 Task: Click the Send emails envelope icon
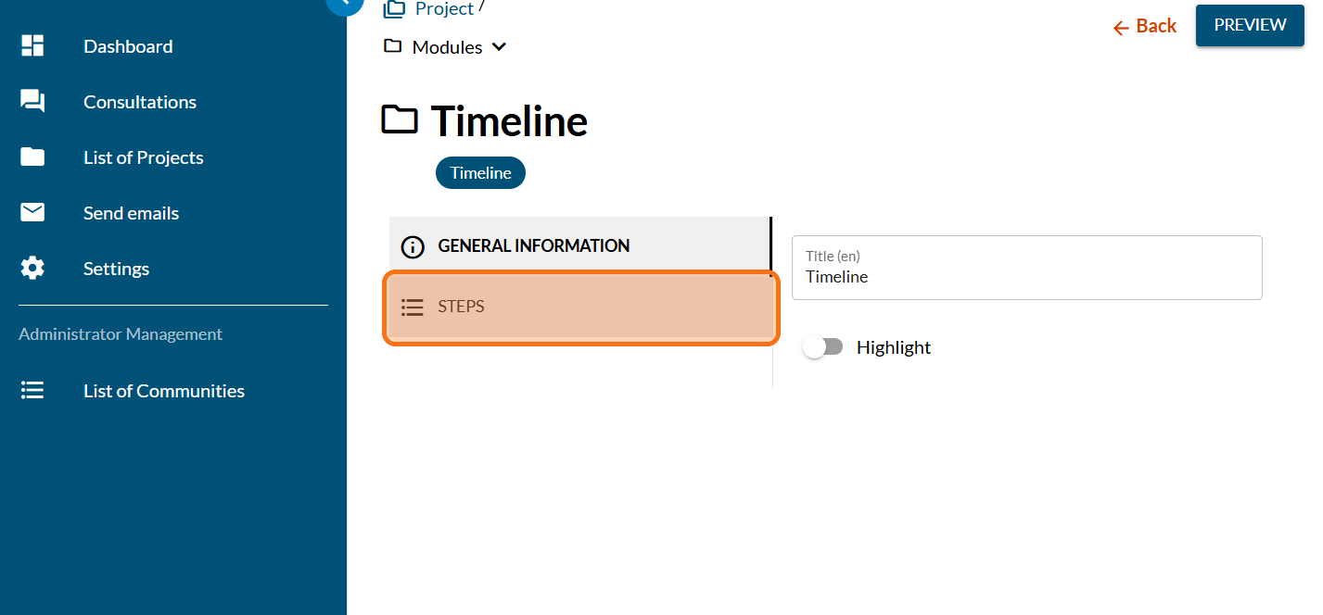tap(32, 213)
